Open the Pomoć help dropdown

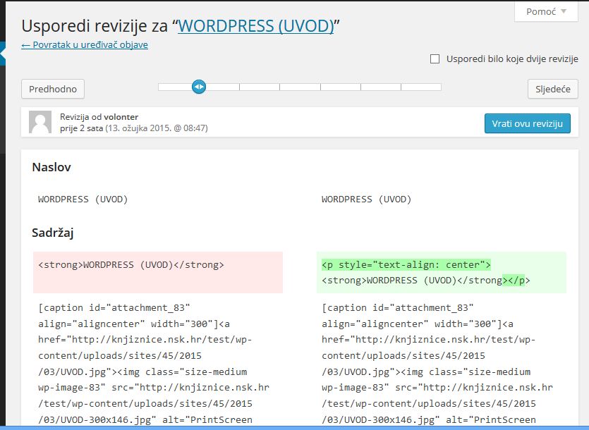coord(546,12)
